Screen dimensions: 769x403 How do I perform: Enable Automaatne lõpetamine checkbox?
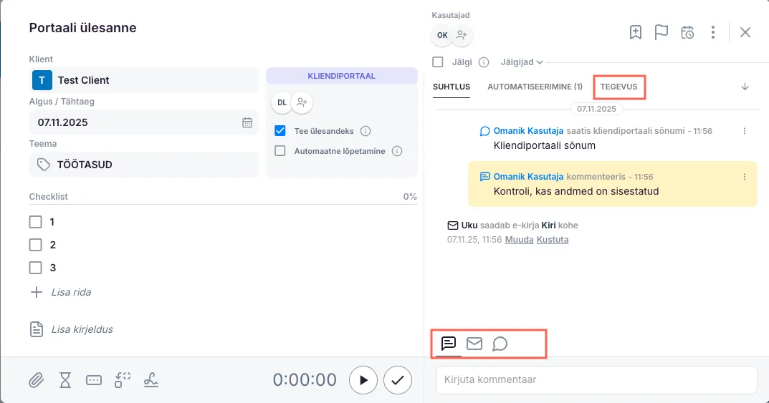(280, 151)
